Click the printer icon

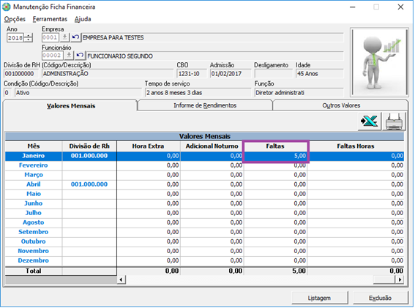[394, 121]
